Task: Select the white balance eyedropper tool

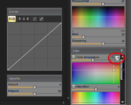Action: [117, 58]
